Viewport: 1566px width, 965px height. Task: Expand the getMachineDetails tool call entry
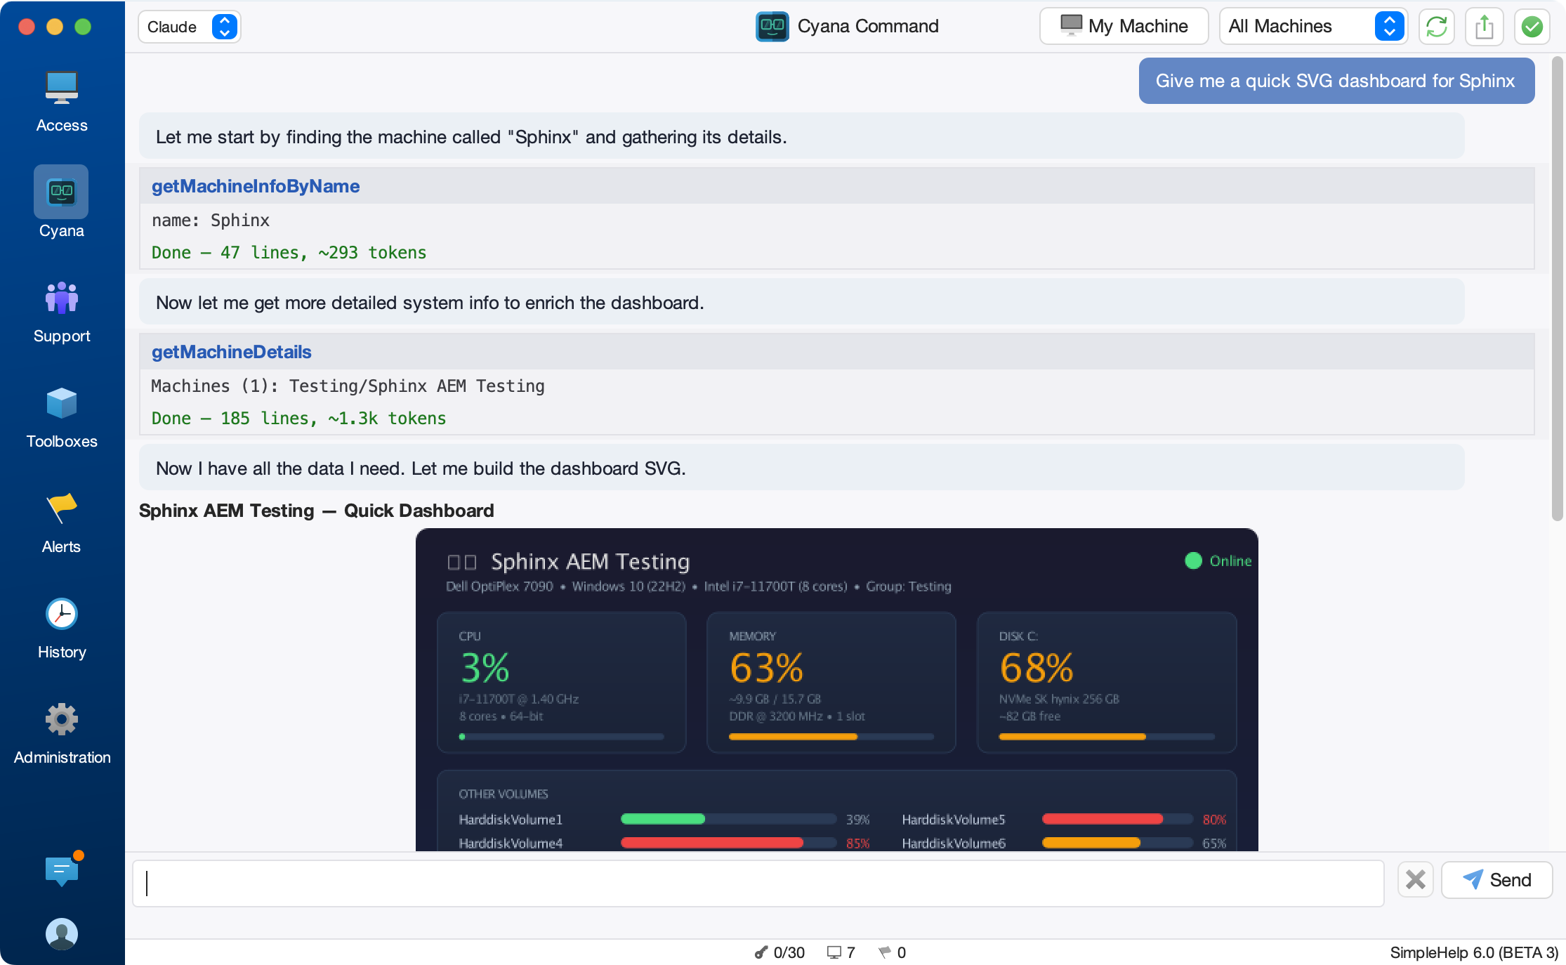click(x=232, y=351)
